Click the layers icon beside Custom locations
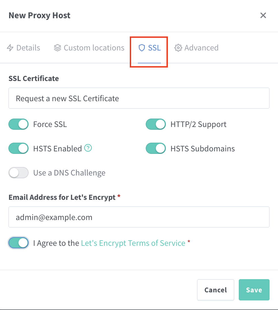Viewport: 278px width, 310px height. point(57,48)
